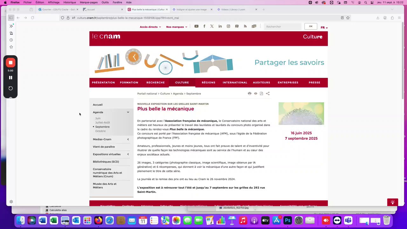Switch to Videos Library Loom tab
The height and width of the screenshot is (229, 407).
(237, 10)
